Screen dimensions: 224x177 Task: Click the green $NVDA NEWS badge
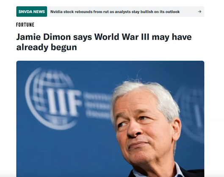point(32,11)
